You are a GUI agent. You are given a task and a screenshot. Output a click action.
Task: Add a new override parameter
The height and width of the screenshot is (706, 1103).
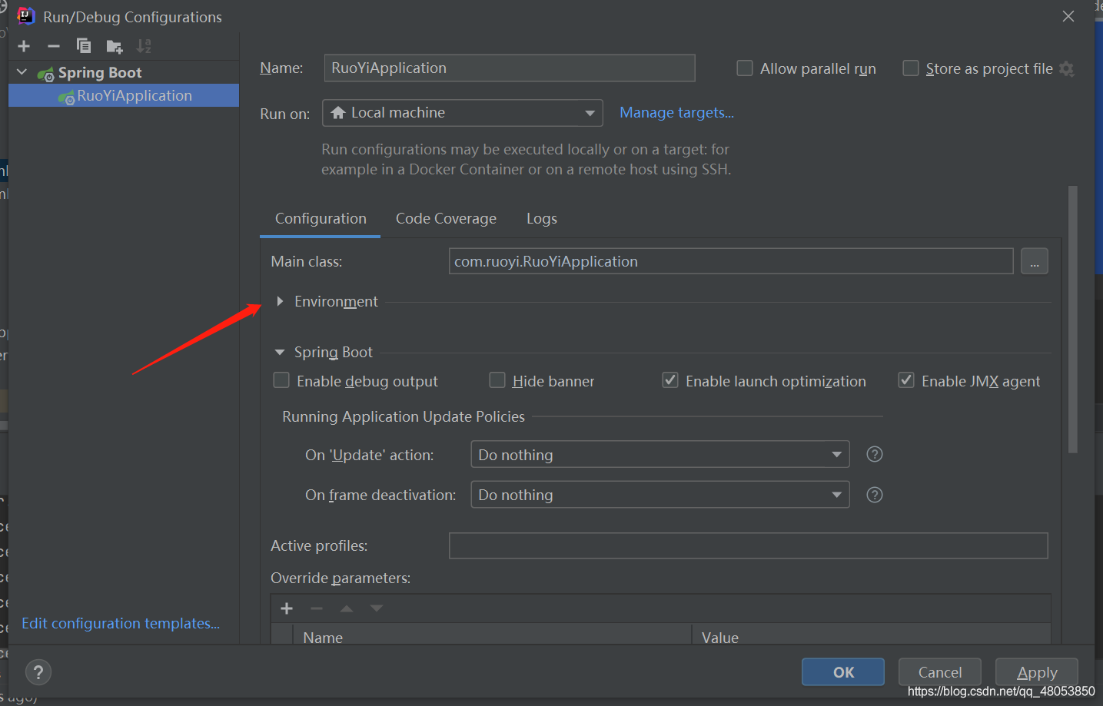click(286, 608)
